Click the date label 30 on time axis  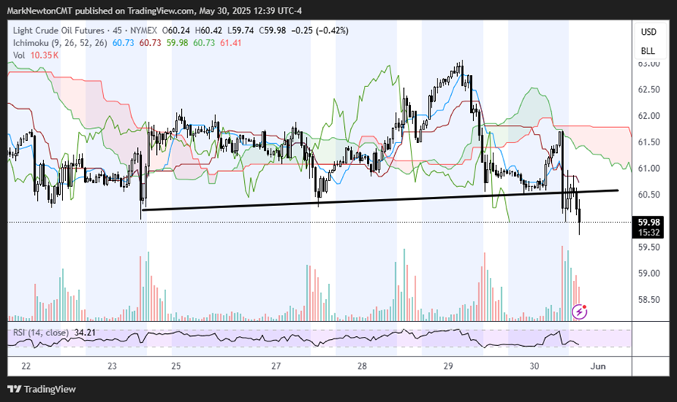point(534,366)
